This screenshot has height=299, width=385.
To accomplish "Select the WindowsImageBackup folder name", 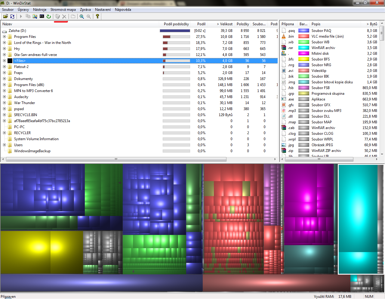I will click(x=32, y=151).
